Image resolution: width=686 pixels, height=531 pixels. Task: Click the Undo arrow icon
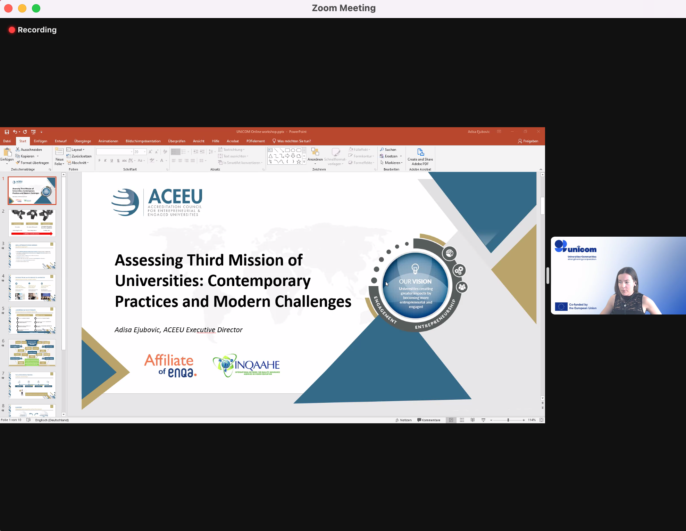click(x=15, y=132)
